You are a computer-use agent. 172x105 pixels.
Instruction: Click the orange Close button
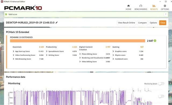coord(163,23)
